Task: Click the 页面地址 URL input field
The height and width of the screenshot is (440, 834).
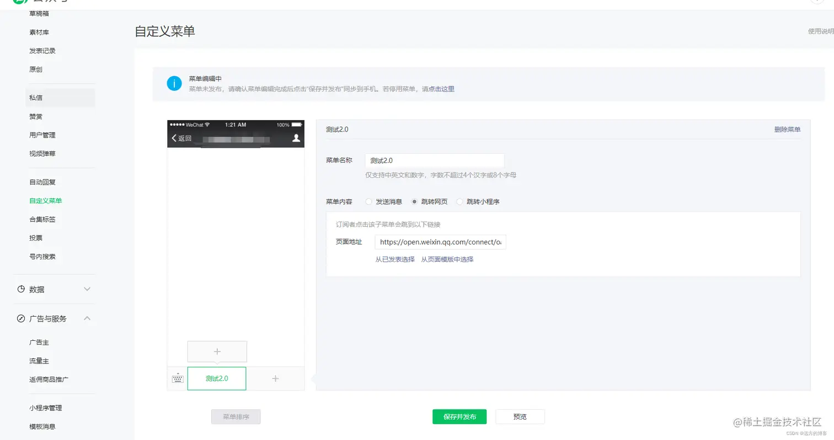Action: [439, 242]
